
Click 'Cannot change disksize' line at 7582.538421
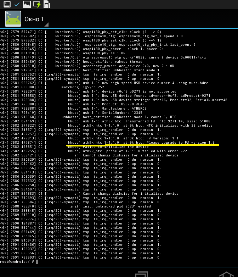click(89, 155)
